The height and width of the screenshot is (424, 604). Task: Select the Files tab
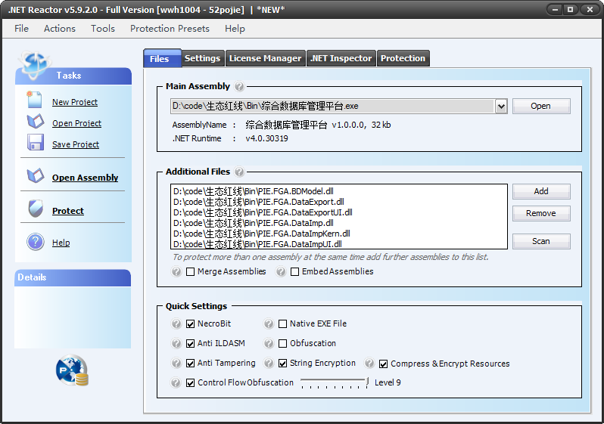pyautogui.click(x=162, y=58)
